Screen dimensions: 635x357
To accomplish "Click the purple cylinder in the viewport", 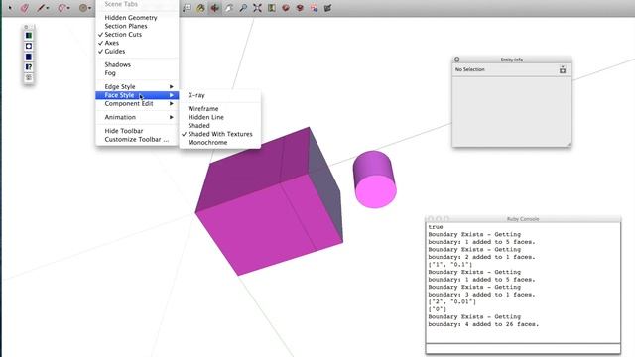I will tap(374, 179).
